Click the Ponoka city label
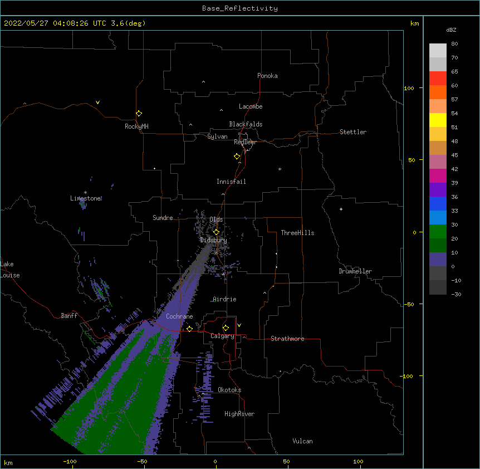480x469 pixels. (267, 76)
